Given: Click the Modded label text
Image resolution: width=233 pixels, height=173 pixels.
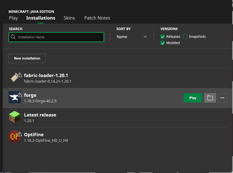Looking at the screenshot, I should 173,43.
